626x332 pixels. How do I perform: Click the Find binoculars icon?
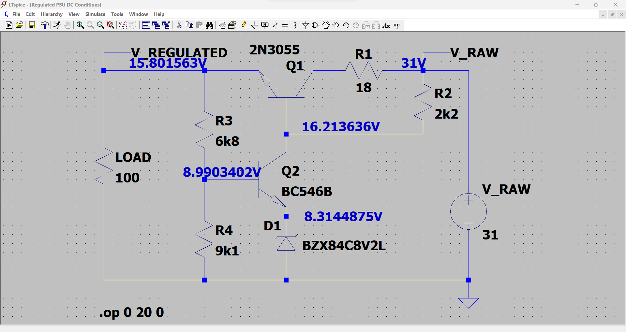click(210, 25)
